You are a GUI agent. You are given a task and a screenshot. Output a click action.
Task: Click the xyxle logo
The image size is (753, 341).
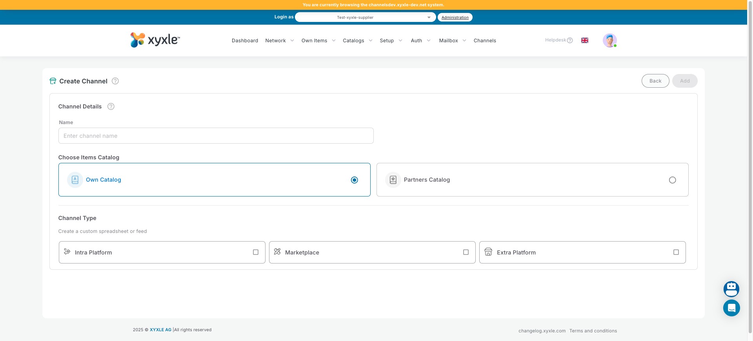155,40
